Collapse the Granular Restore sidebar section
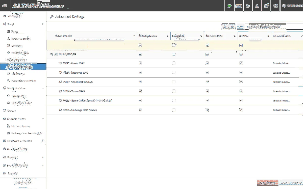 43,119
